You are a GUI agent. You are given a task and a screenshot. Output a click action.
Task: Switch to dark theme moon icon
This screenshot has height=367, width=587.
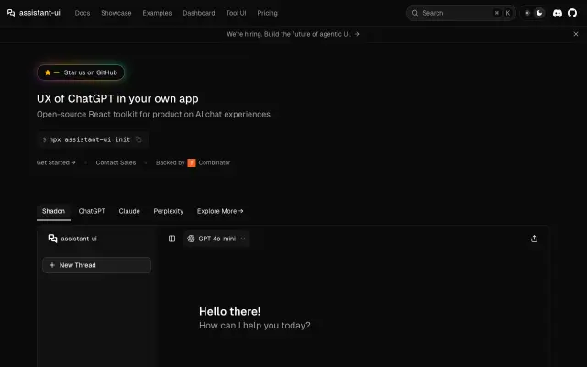[539, 13]
